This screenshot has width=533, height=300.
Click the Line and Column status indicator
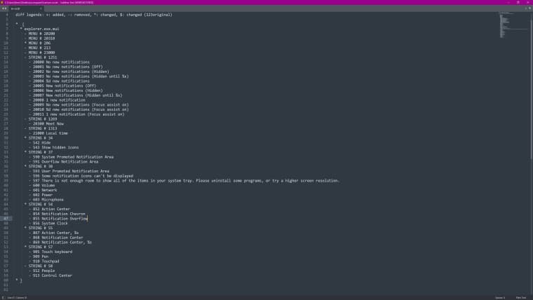click(17, 298)
